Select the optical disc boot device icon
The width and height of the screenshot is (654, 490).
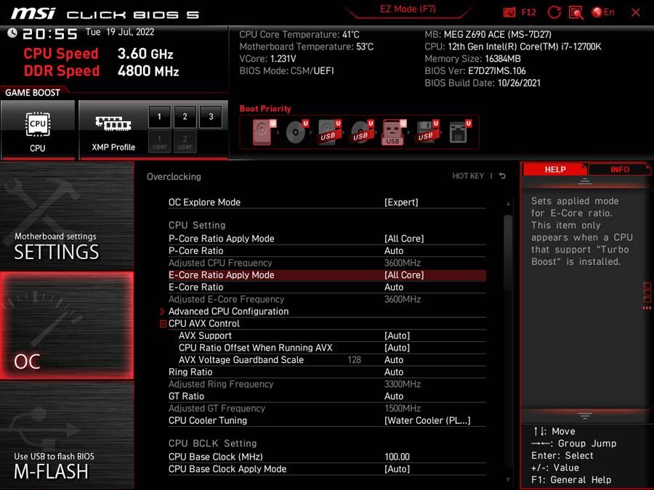296,132
